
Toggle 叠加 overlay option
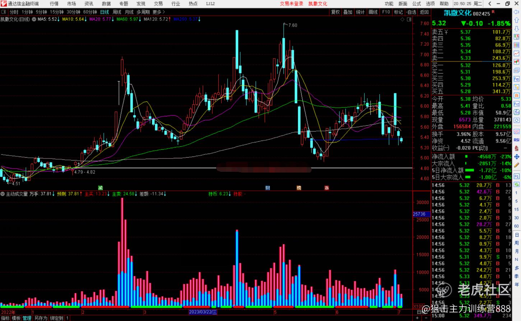point(348,12)
